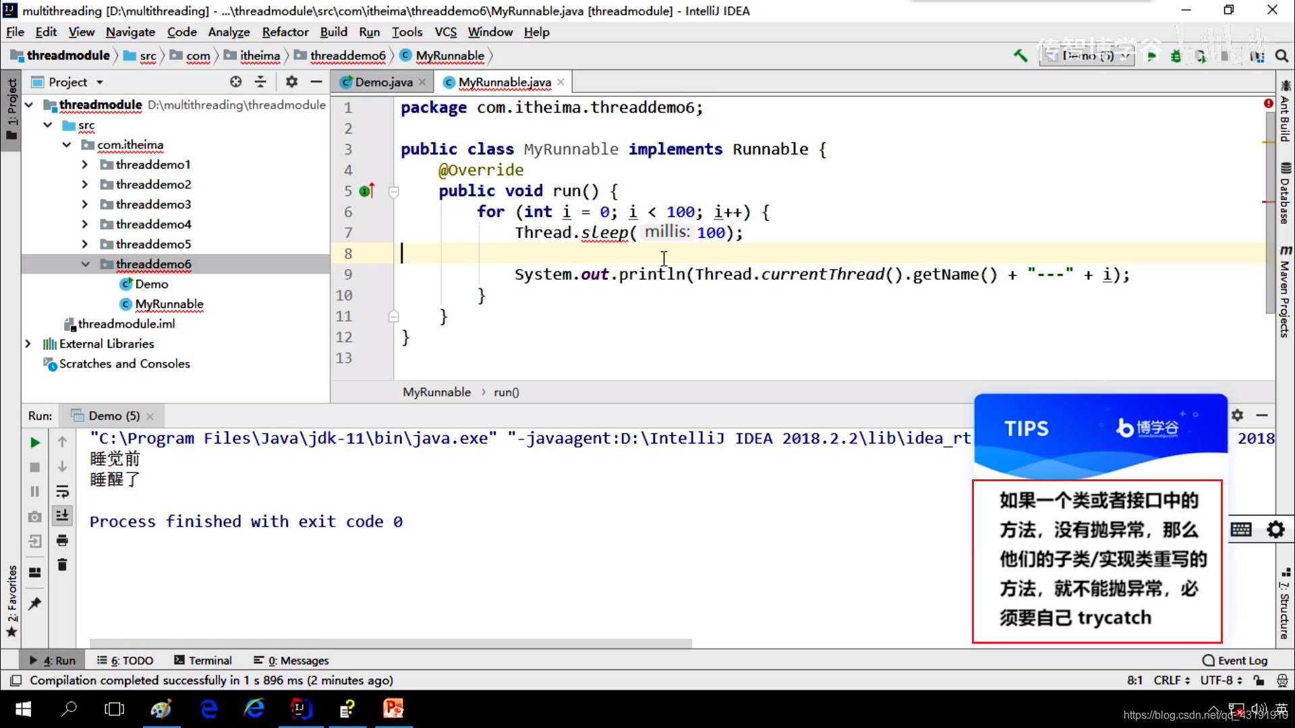This screenshot has width=1295, height=728.
Task: Open the Event Log
Action: click(x=1235, y=661)
